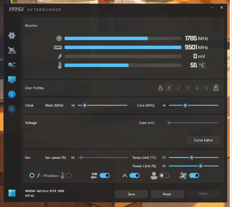Disable the auto fan toggle
The width and height of the screenshot is (232, 207).
click(x=134, y=176)
